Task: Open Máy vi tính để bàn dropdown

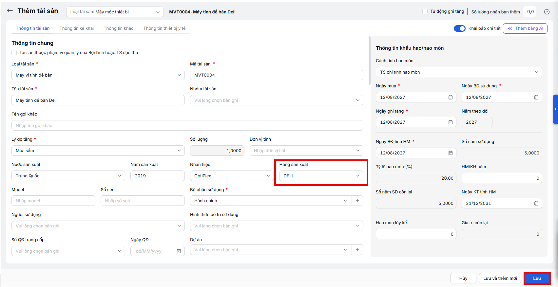Action: (98, 75)
